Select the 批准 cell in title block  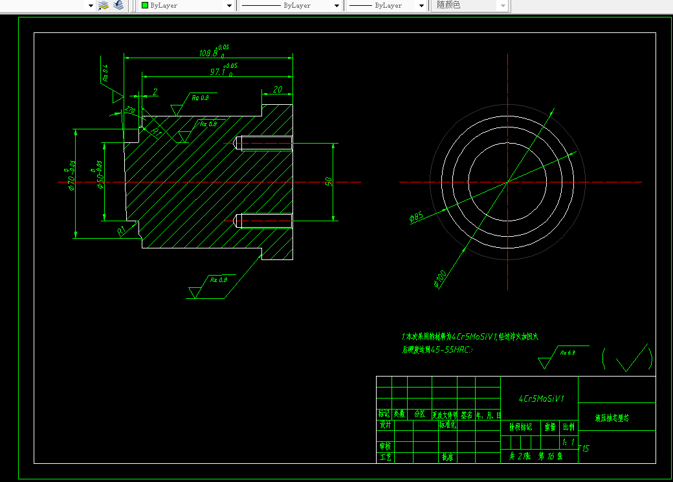(448, 457)
